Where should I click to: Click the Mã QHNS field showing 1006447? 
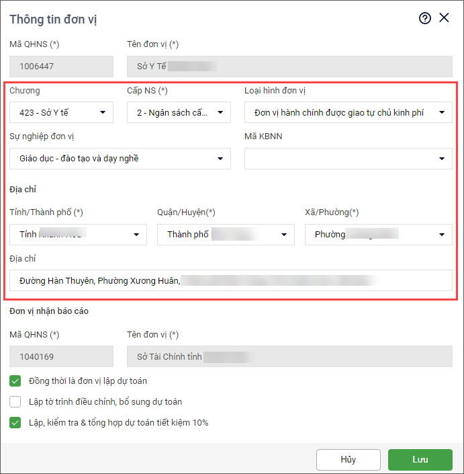(61, 66)
